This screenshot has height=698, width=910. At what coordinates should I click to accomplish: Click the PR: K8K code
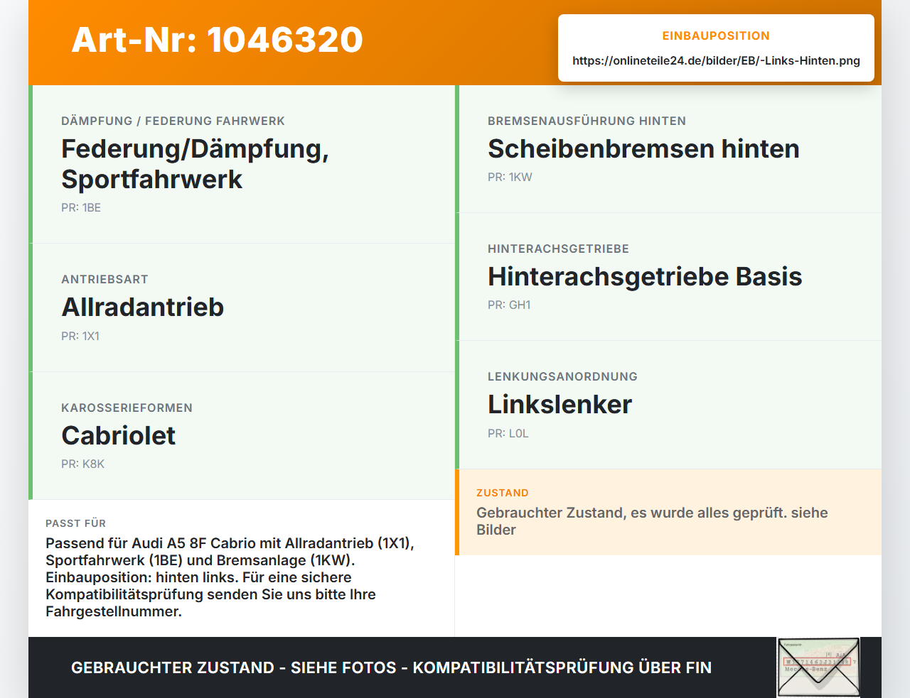pyautogui.click(x=82, y=464)
